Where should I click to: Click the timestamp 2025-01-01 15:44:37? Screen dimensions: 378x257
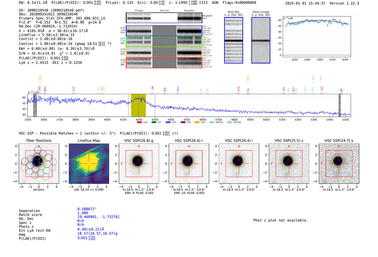click(305, 3)
